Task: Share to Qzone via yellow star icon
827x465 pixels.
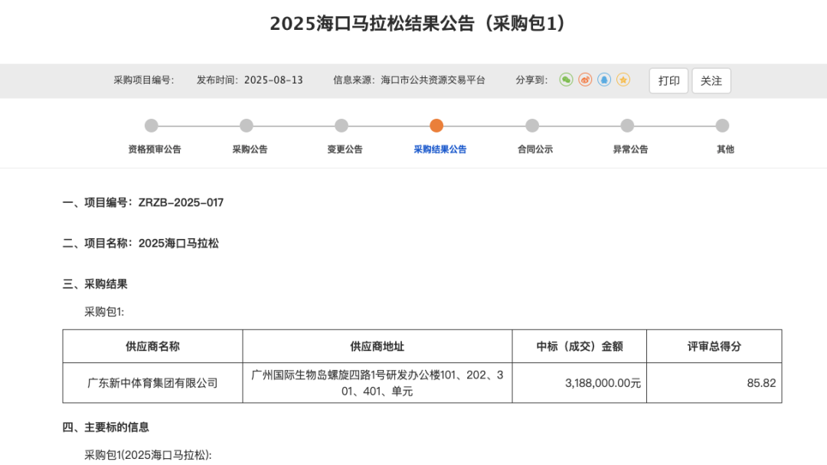Action: (x=623, y=80)
